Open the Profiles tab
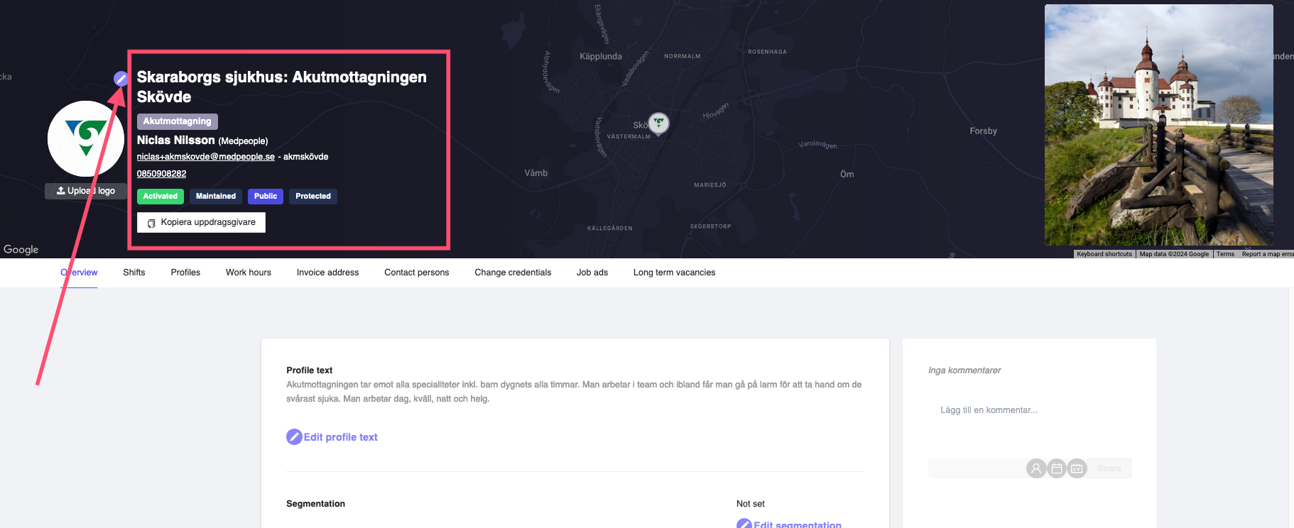 tap(185, 273)
